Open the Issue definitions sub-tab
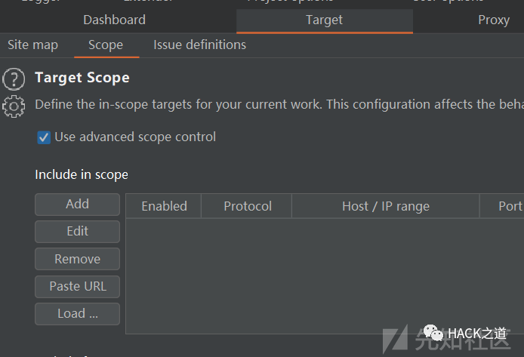Screen dimensions: 524x357 coord(200,45)
